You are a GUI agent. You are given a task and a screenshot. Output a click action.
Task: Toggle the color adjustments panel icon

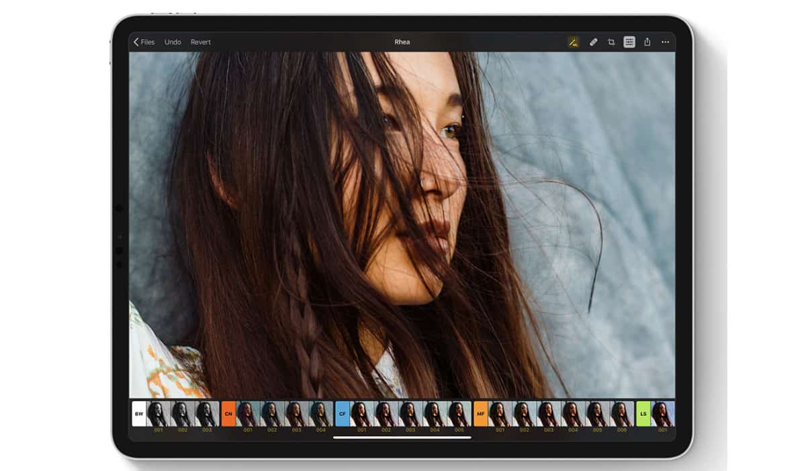629,42
